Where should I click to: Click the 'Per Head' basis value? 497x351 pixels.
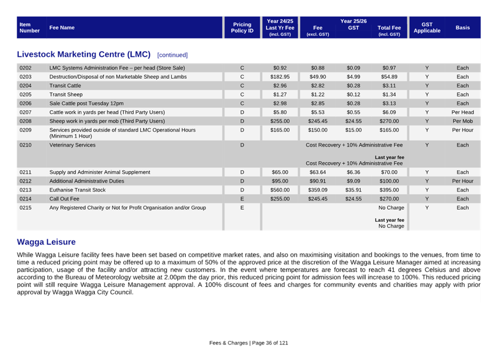463,112
